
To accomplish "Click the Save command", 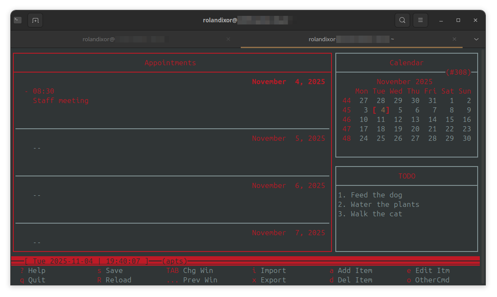I will 110,270.
